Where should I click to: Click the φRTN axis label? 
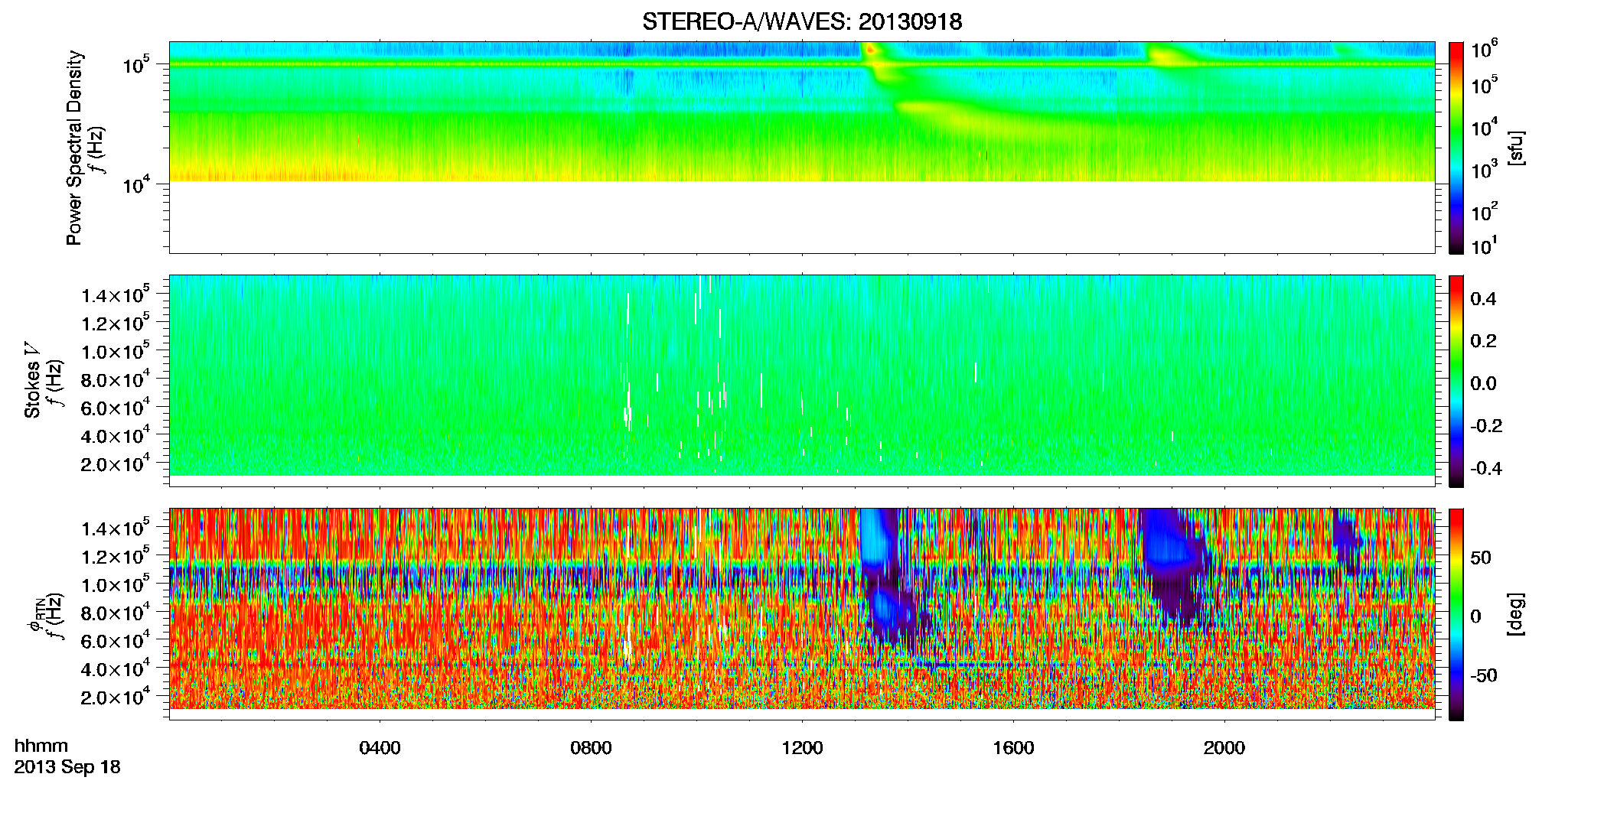pos(36,615)
